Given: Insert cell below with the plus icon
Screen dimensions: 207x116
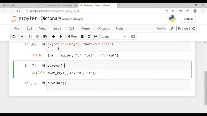Looking at the screenshot, I should pyautogui.click(x=22, y=36).
